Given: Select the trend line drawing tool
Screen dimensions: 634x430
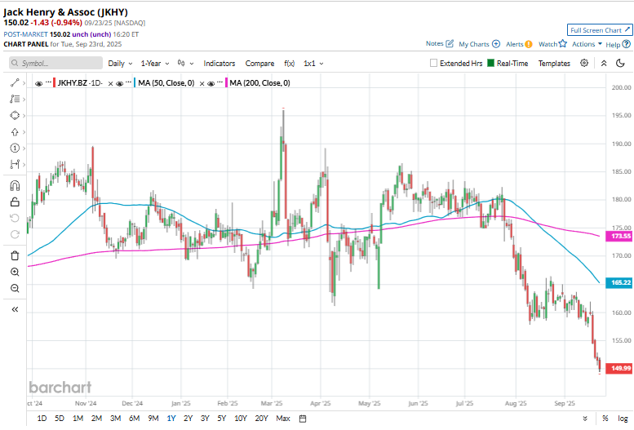Looking at the screenshot, I should tap(15, 83).
